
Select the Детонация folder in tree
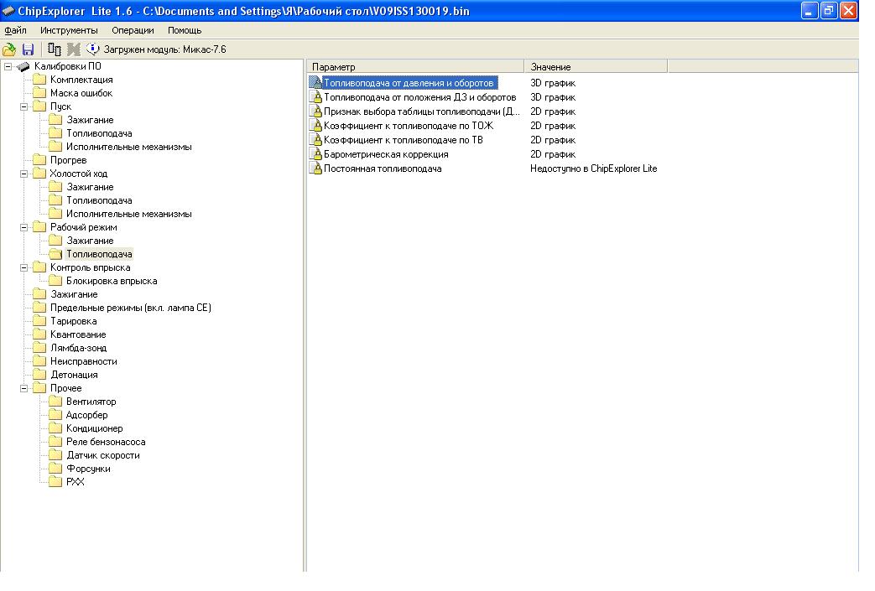[x=74, y=375]
